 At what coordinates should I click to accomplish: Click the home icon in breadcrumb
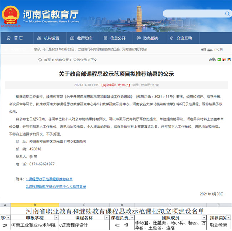tap(40, 60)
